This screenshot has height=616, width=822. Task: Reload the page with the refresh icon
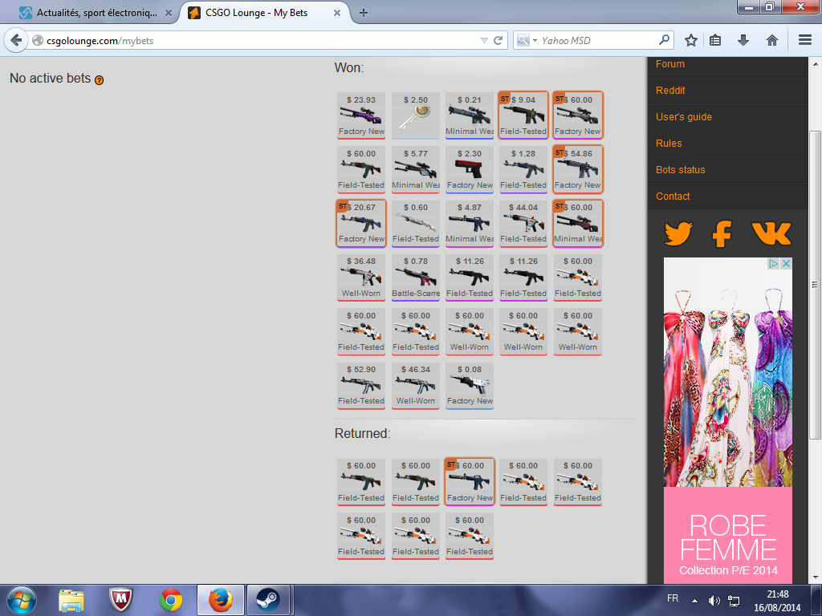pos(498,40)
